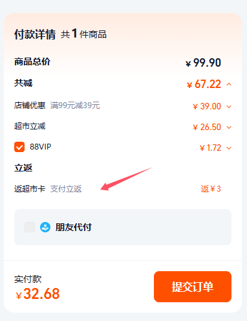This screenshot has height=321, width=247.
Task: Click the 支付立返 label
Action: coord(66,189)
